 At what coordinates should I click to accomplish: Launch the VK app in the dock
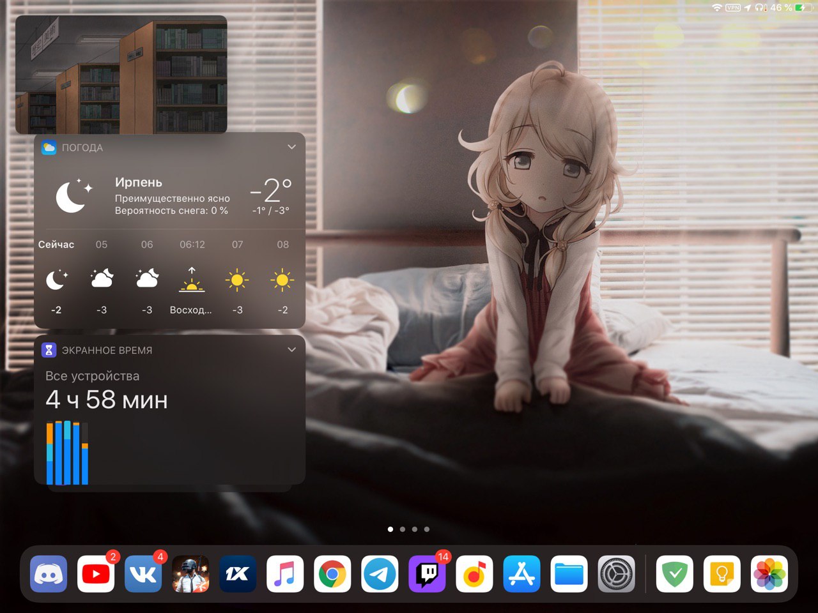[x=143, y=574]
